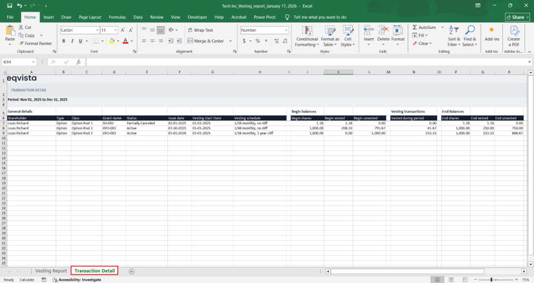Click the Format Painter tool
The width and height of the screenshot is (534, 283).
[x=35, y=43]
